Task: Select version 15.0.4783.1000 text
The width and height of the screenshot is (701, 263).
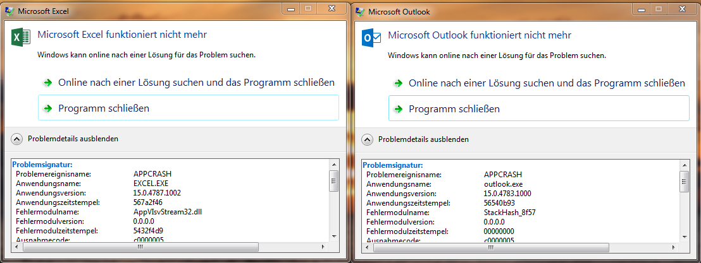Action: [x=507, y=193]
